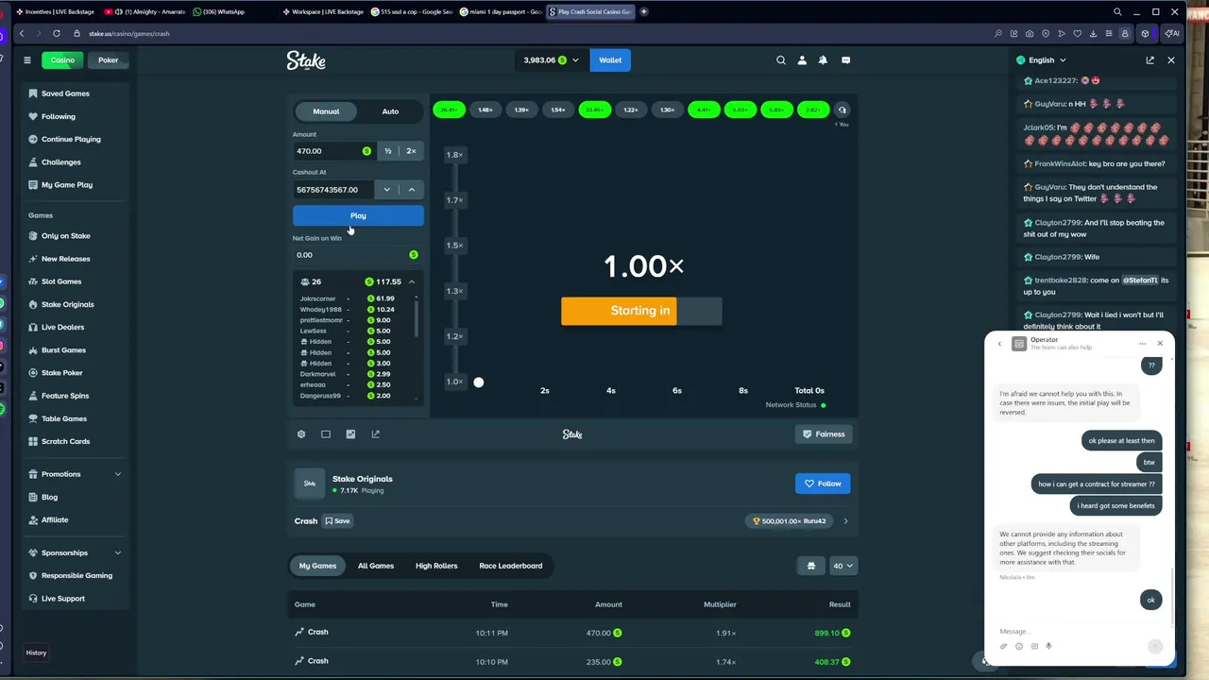
Task: Click the bet Amount input field
Action: [334, 151]
